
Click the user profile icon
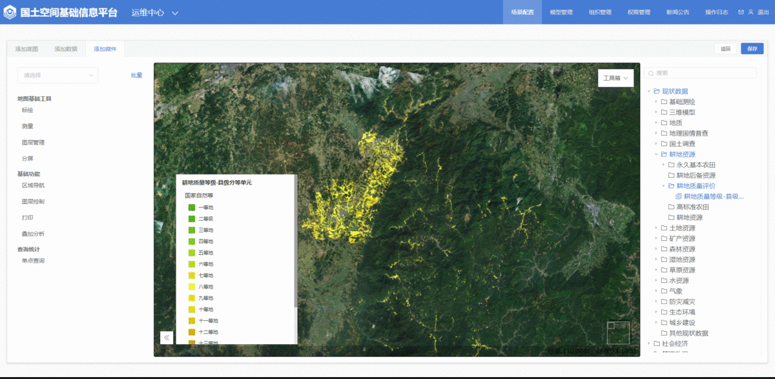coord(750,12)
